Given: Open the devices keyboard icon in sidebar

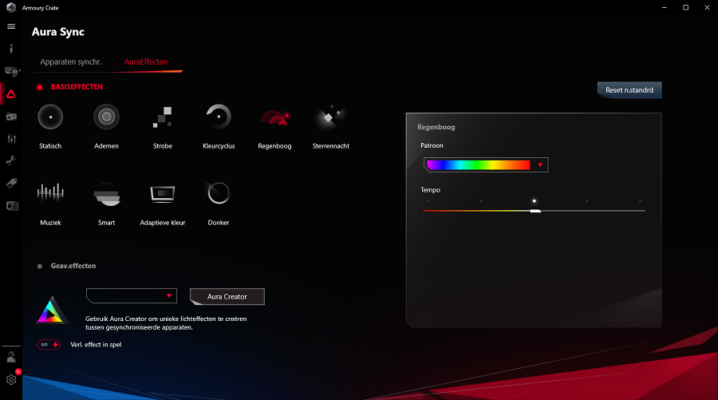Looking at the screenshot, I should click(11, 71).
